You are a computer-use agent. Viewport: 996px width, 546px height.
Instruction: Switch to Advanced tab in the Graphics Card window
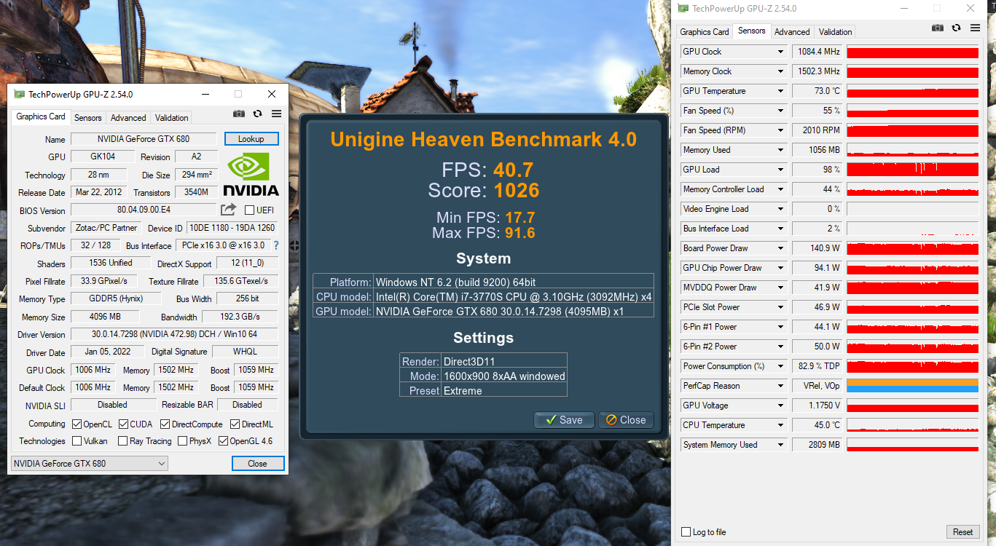(128, 117)
